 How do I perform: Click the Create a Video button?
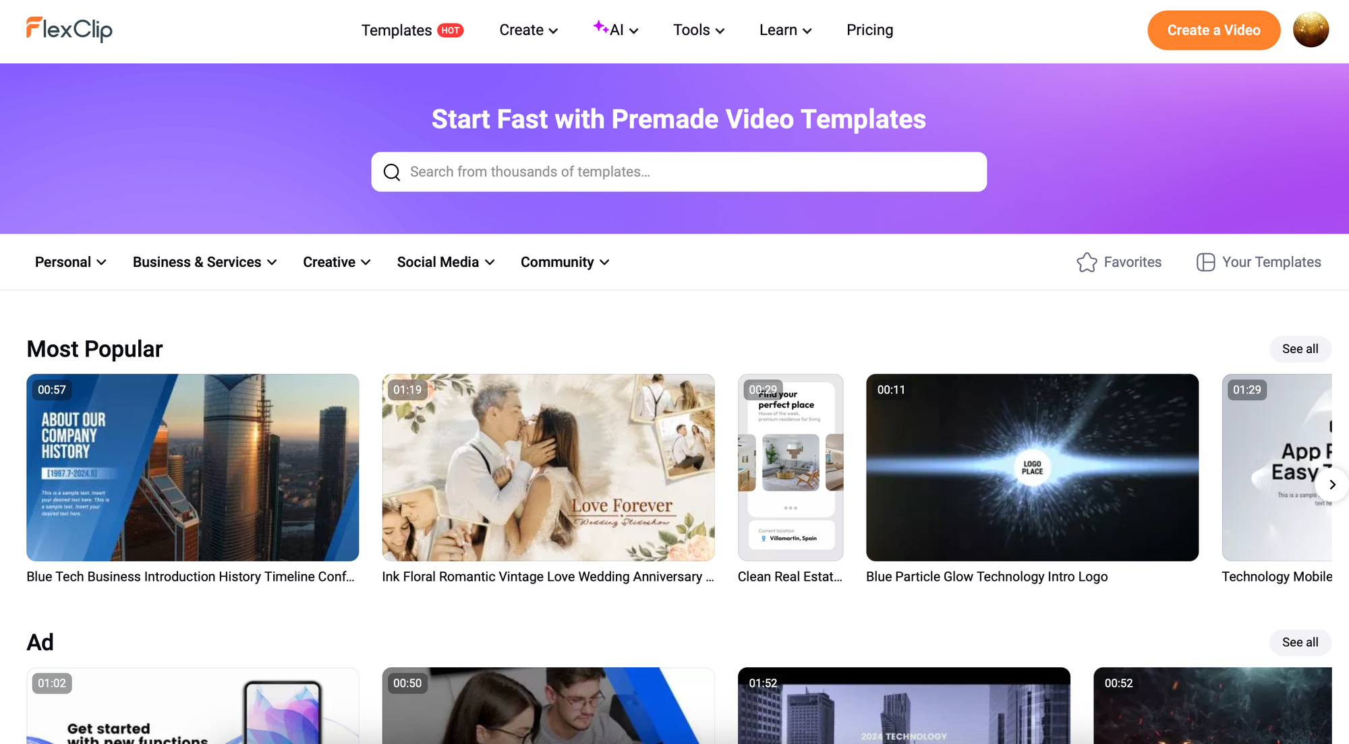[x=1213, y=30]
